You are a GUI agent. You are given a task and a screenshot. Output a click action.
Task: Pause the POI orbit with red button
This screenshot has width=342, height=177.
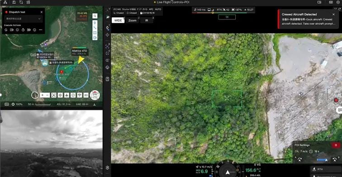336,145
